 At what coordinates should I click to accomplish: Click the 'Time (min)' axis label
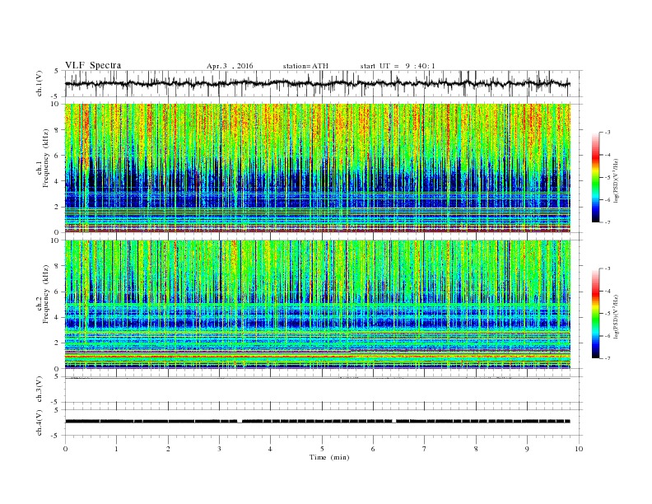[329, 457]
